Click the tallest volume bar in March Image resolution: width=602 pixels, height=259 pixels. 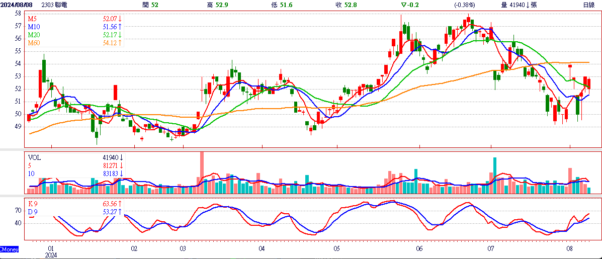[x=202, y=172]
